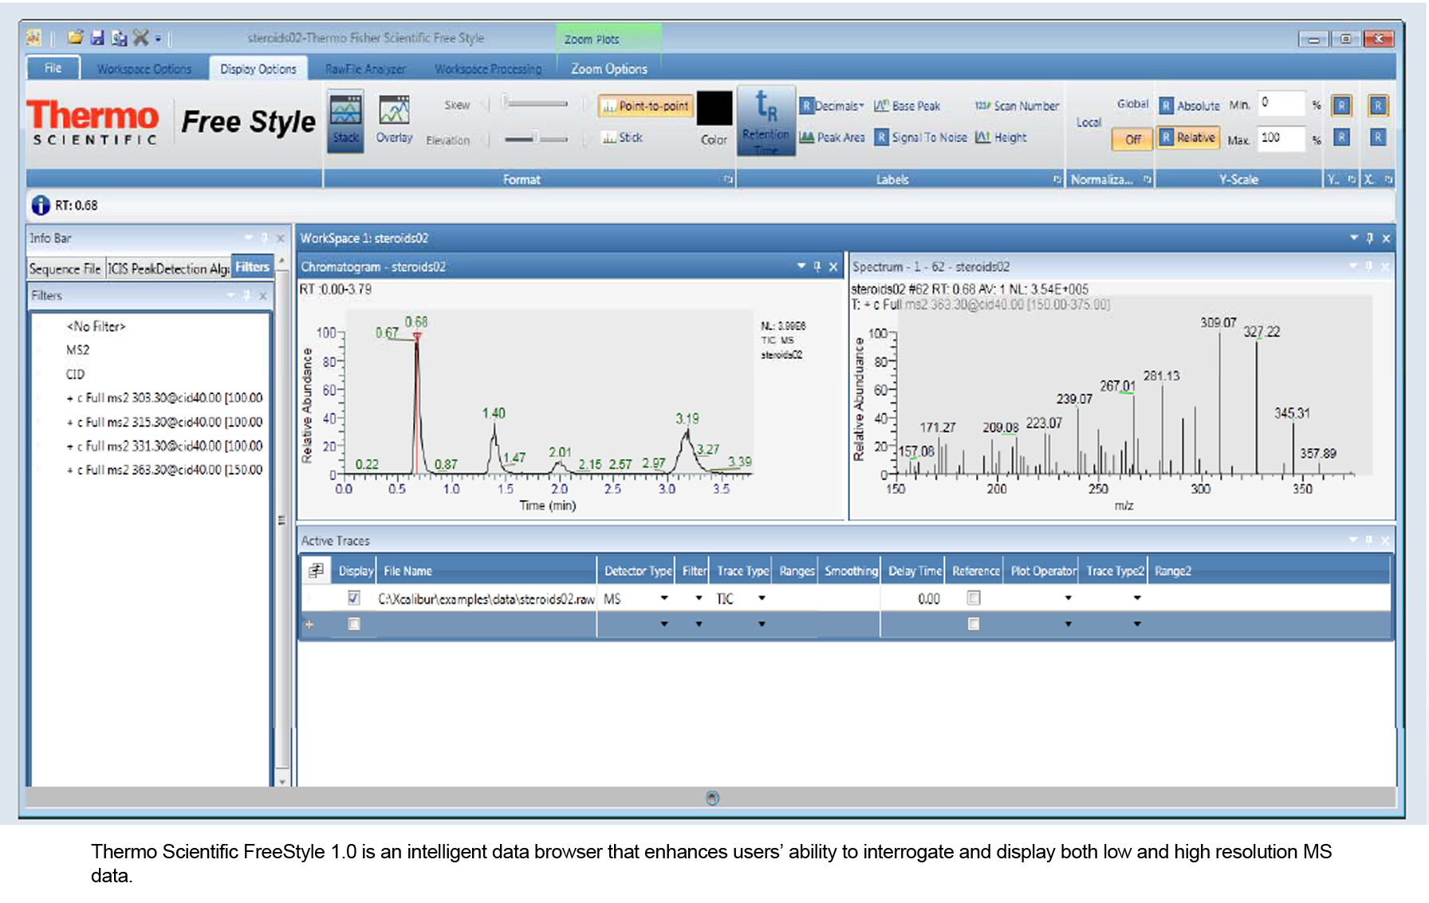Uncheck Display checkbox for steroids02.raw
The height and width of the screenshot is (903, 1429).
pos(354,597)
